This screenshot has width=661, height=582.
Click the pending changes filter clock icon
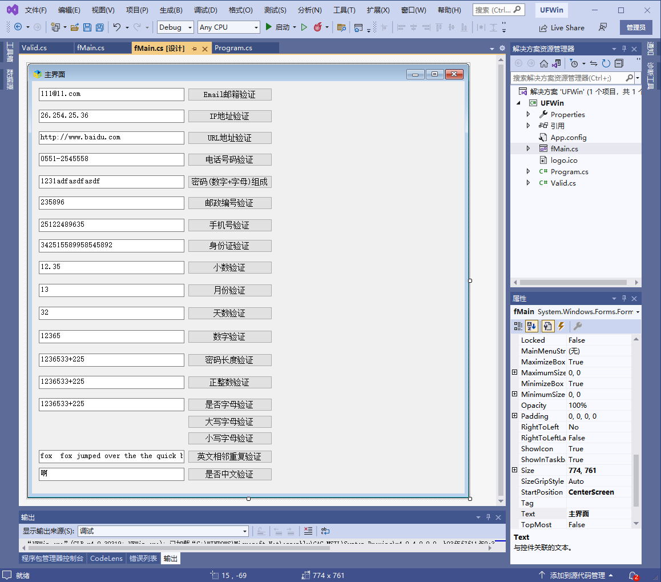pyautogui.click(x=574, y=63)
